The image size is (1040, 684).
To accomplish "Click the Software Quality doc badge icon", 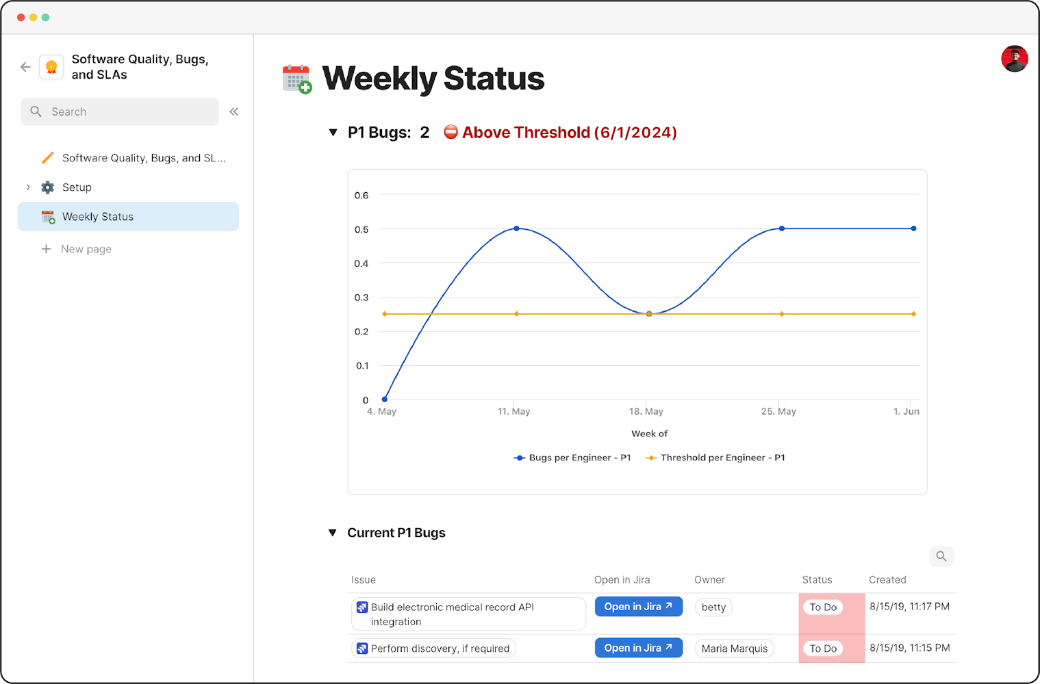I will 51,67.
